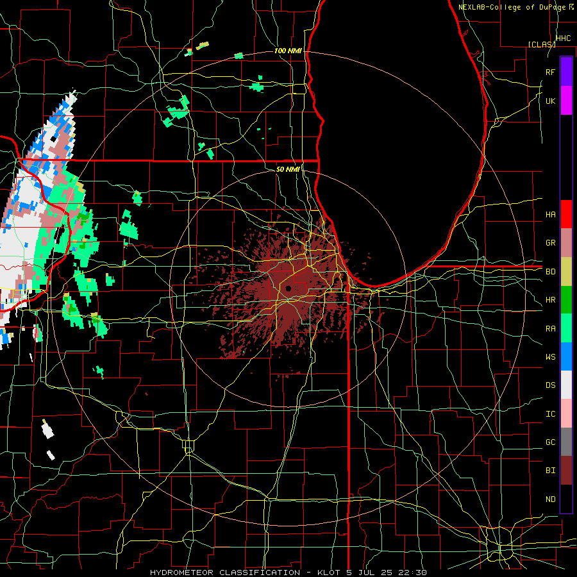Click the '50 NMI' range ring label
The height and width of the screenshot is (577, 577).
288,169
